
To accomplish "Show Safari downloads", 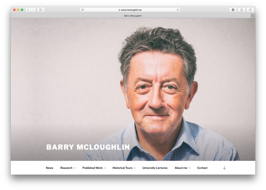I will [233, 10].
